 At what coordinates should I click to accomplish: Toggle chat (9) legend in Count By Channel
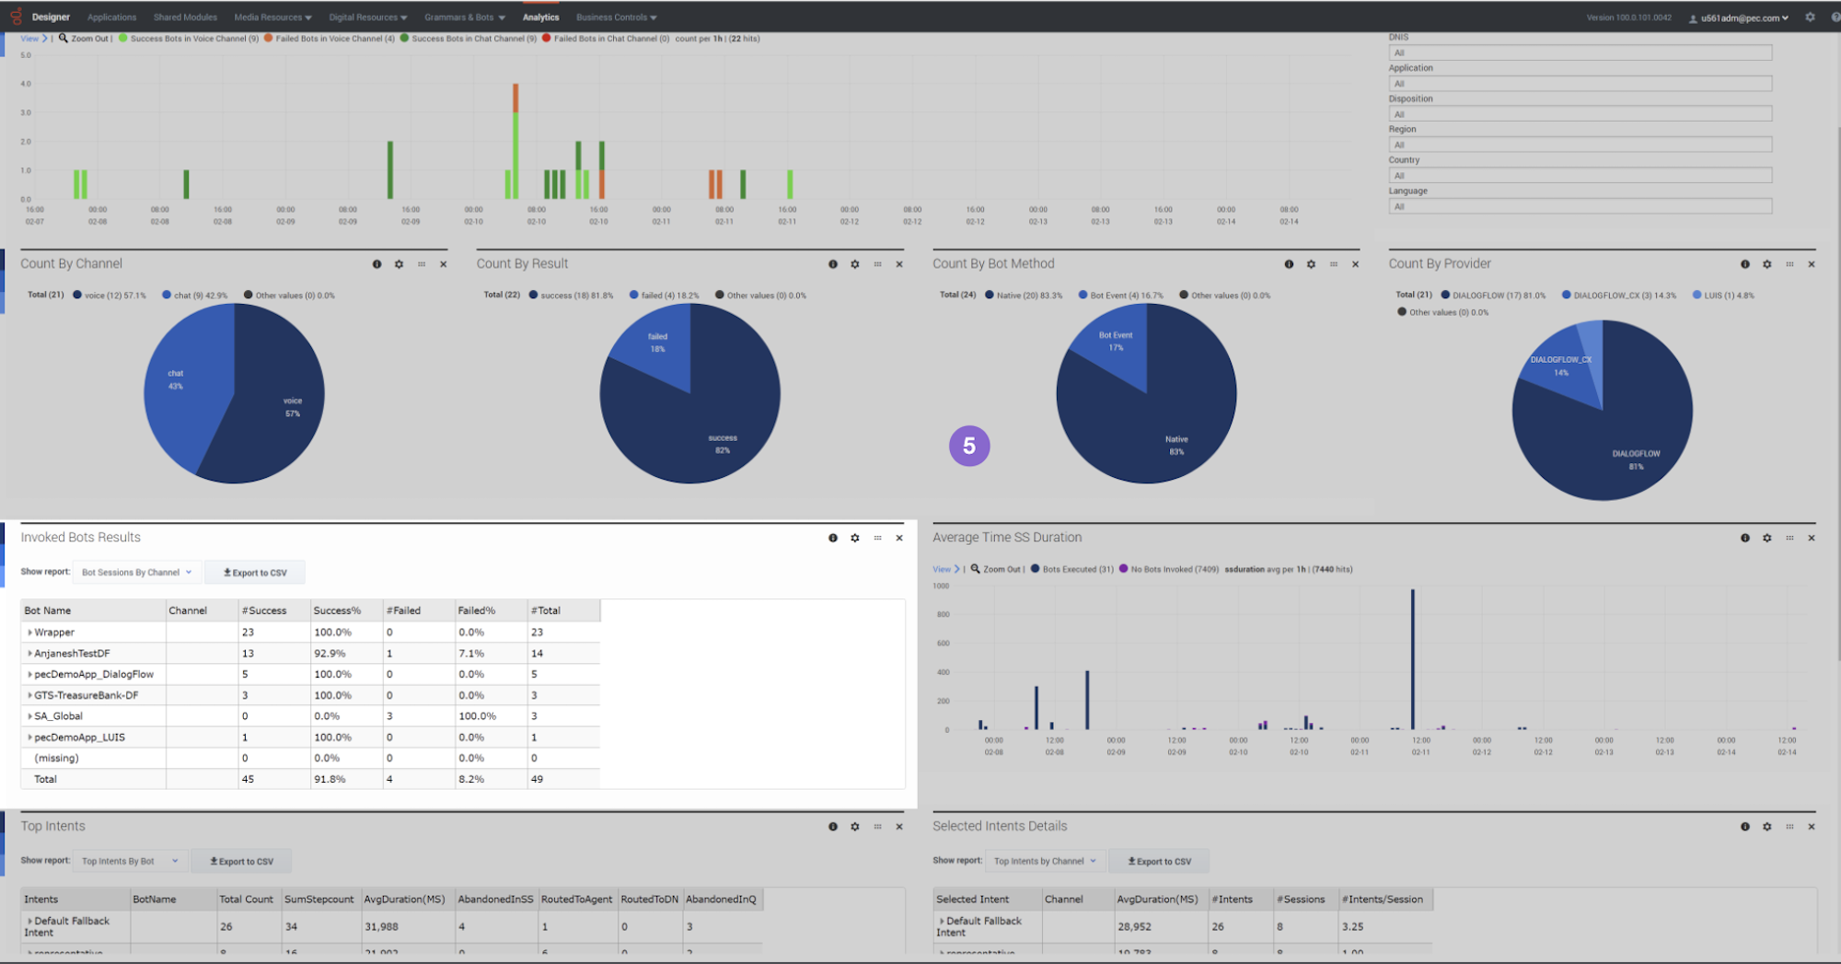(195, 296)
